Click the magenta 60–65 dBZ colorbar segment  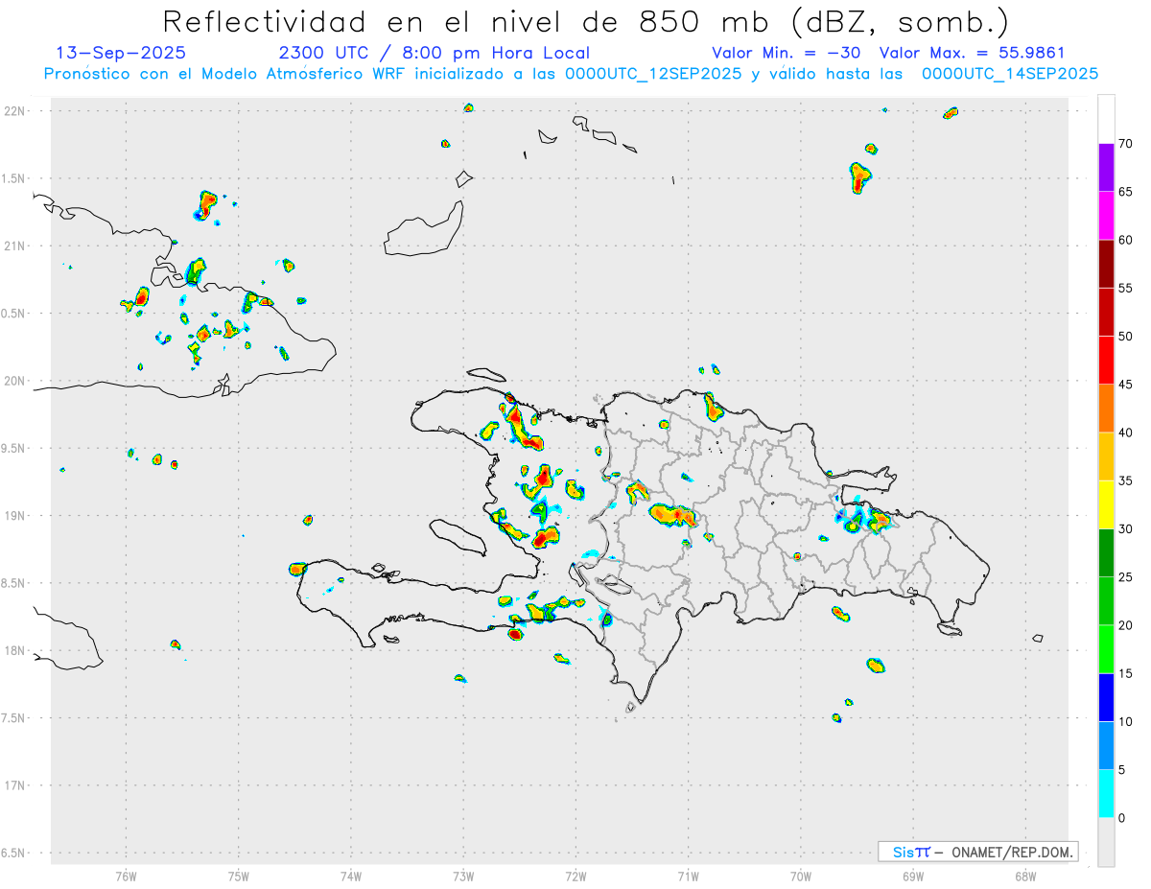[x=1106, y=216]
